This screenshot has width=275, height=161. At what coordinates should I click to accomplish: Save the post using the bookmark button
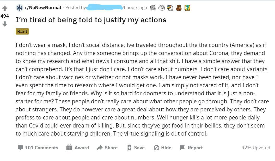point(136,148)
